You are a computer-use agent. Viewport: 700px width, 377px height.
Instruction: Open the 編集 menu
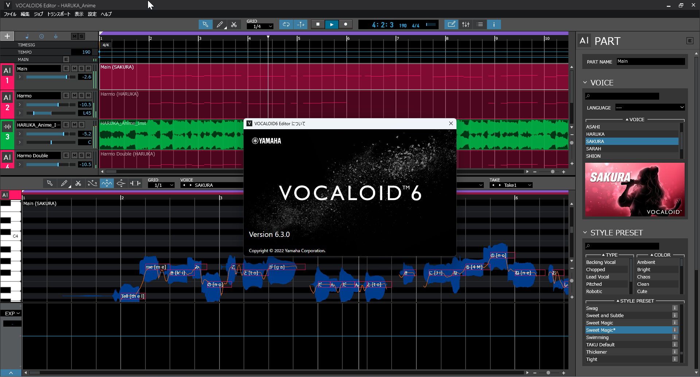click(x=25, y=14)
